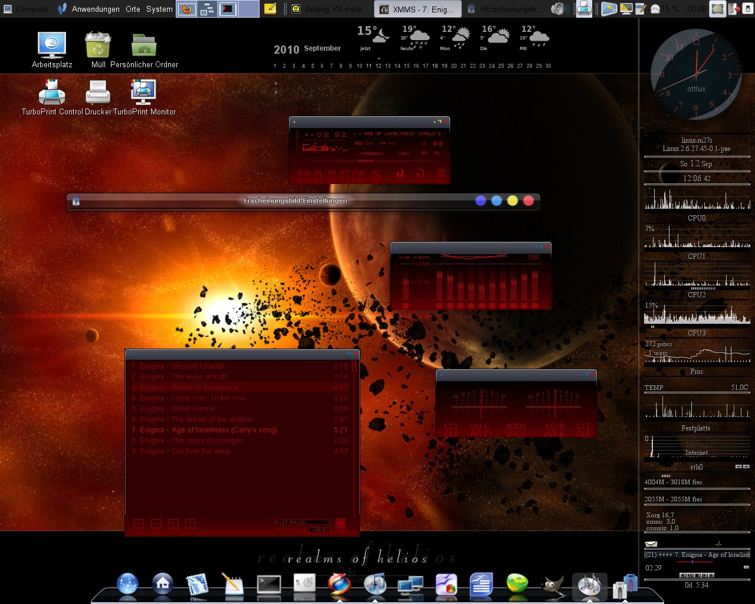Switch to Erscheinungsb... taskbar window
The image size is (755, 604).
[504, 9]
